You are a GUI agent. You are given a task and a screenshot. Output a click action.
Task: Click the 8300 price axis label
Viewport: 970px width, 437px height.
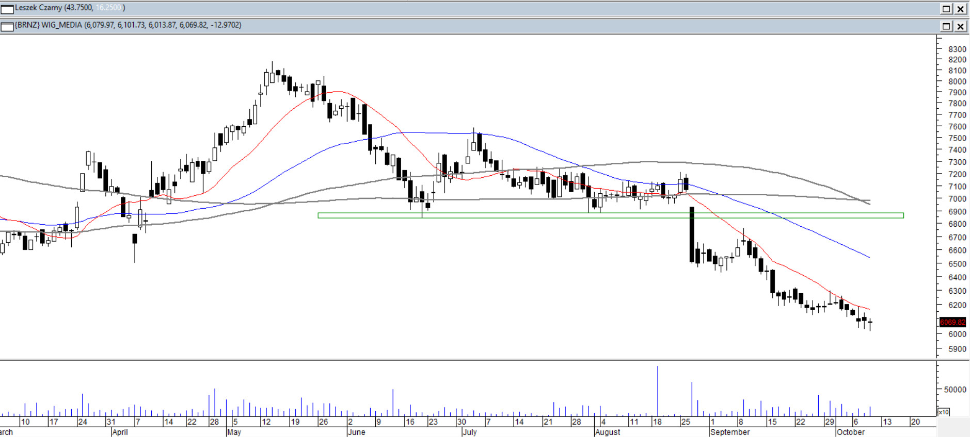tap(957, 49)
